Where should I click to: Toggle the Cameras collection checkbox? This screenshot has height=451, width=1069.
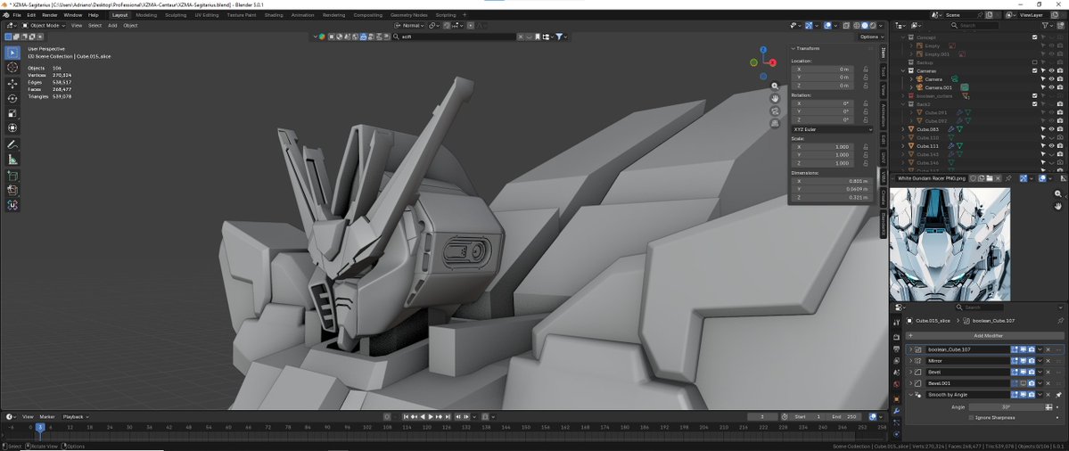[x=1035, y=70]
